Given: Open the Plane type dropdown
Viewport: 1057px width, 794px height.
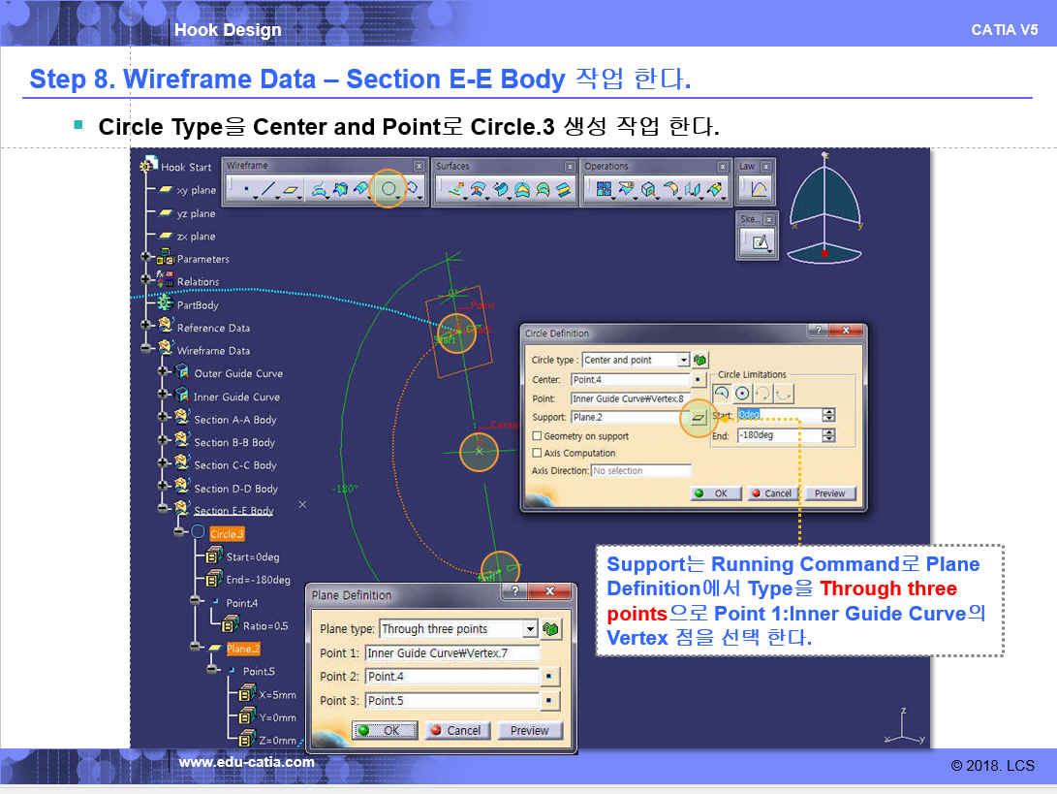Looking at the screenshot, I should (x=530, y=629).
